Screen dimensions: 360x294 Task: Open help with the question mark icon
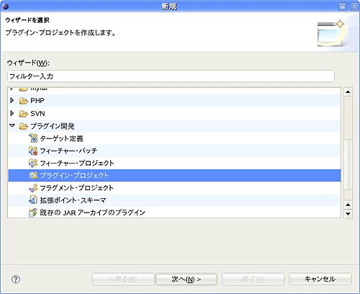coord(16,280)
